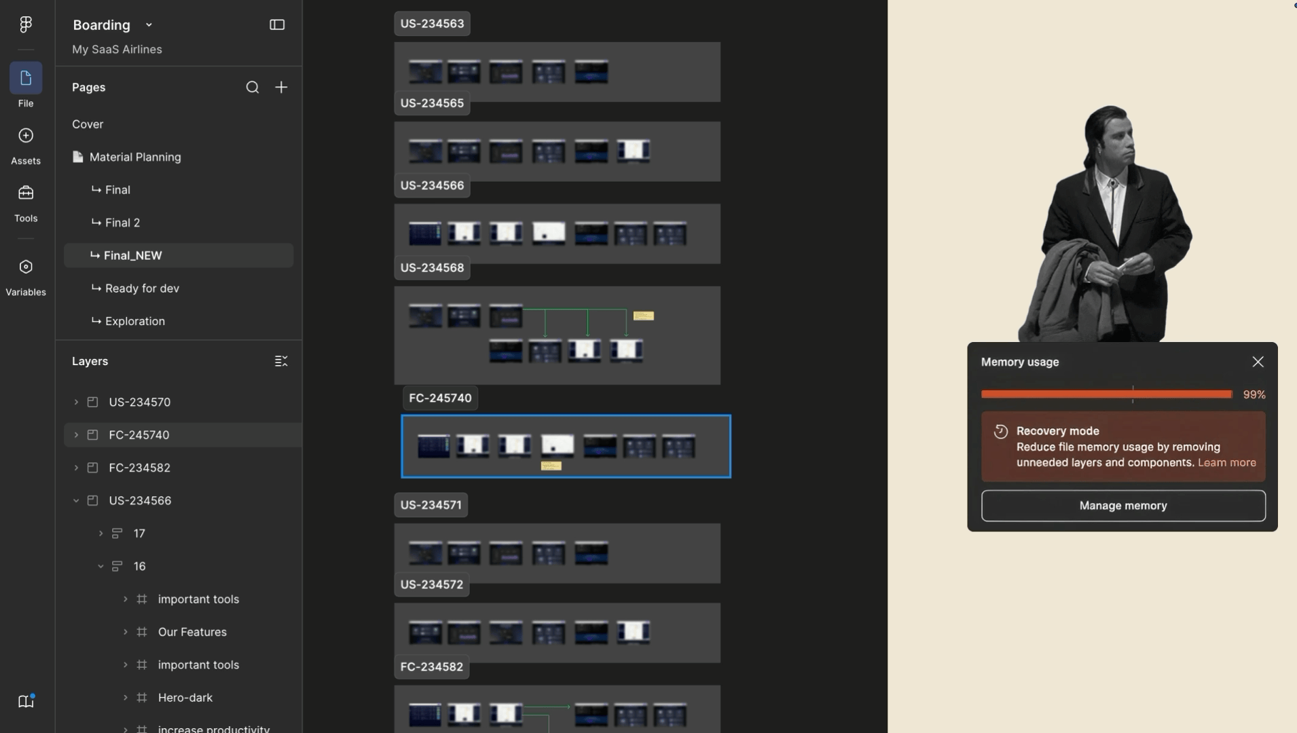Expand layer 17
Screen dimensions: 1297x733
(101, 533)
